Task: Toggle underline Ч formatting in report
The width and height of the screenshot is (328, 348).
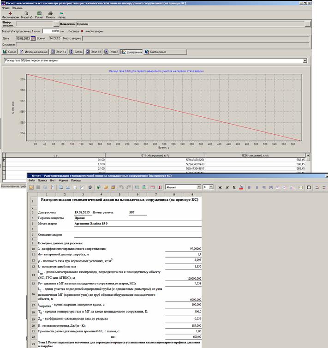Action: pyautogui.click(x=234, y=187)
